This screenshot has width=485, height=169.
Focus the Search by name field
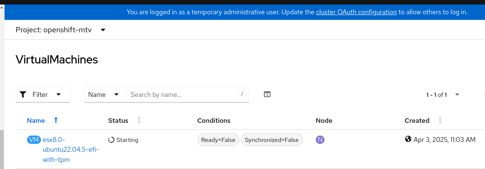[x=183, y=95]
